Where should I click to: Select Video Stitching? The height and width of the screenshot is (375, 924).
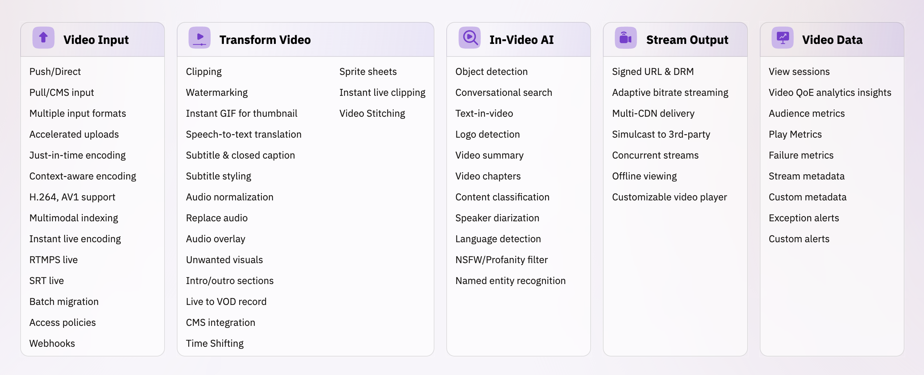pyautogui.click(x=372, y=113)
